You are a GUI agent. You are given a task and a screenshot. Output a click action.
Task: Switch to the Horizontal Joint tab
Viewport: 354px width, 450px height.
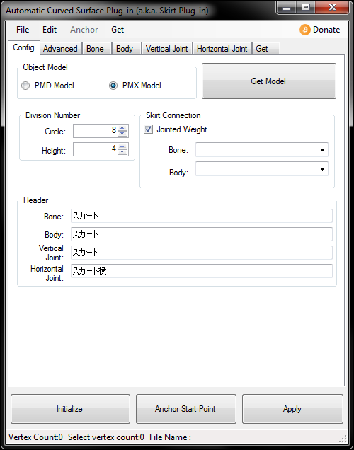tap(222, 49)
